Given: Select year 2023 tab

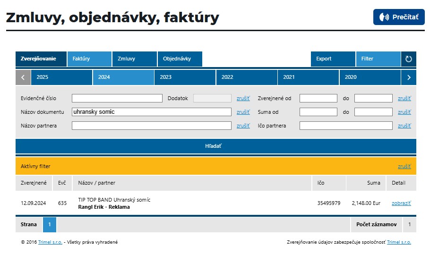Looking at the screenshot, I should tap(185, 77).
